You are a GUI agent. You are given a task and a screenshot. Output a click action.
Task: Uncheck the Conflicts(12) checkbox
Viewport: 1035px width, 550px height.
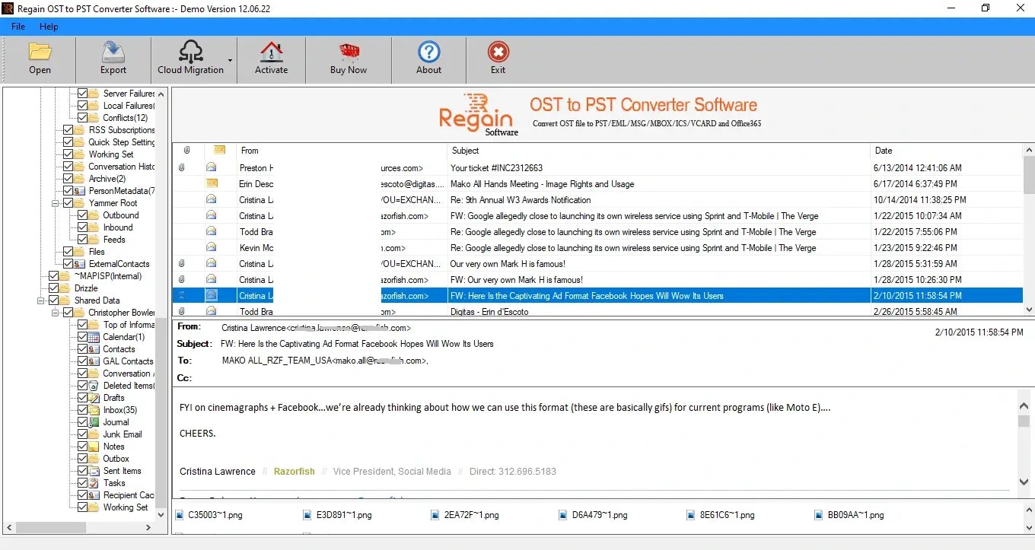point(83,118)
